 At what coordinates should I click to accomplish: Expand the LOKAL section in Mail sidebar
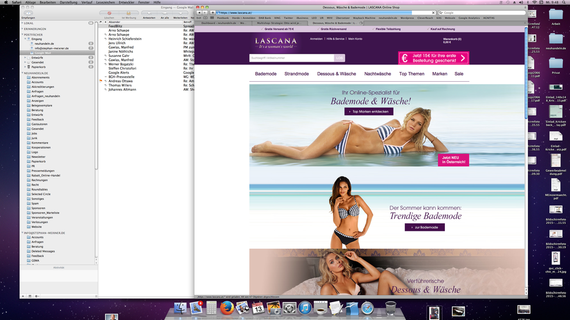point(22,23)
